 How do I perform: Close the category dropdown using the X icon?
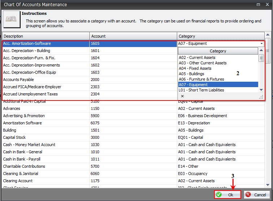[182, 96]
